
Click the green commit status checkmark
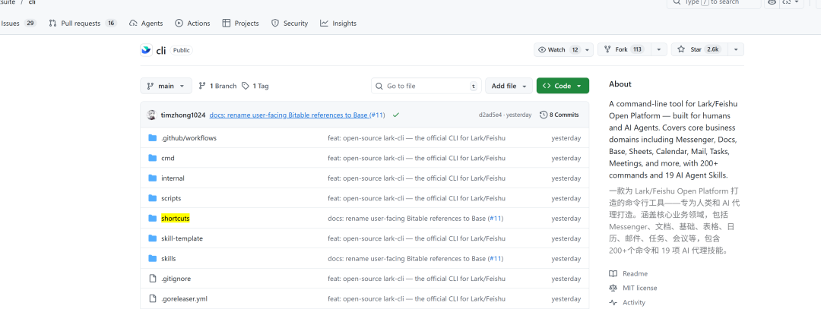coord(396,115)
